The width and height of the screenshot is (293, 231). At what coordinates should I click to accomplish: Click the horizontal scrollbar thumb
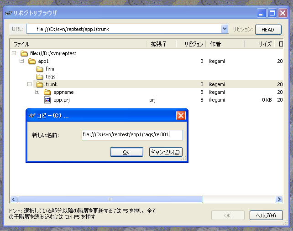[x=110, y=199]
